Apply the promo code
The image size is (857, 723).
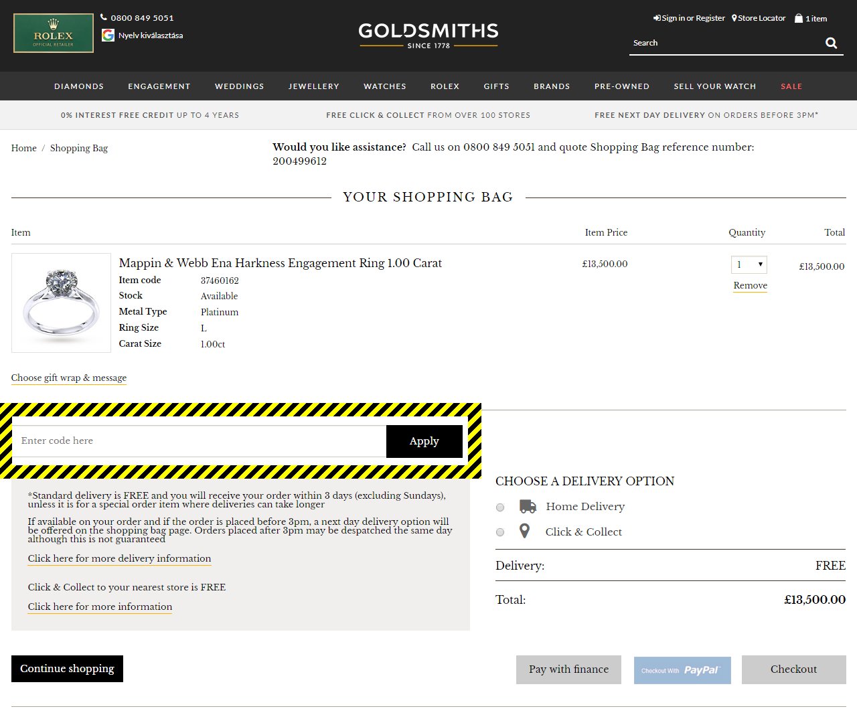424,441
